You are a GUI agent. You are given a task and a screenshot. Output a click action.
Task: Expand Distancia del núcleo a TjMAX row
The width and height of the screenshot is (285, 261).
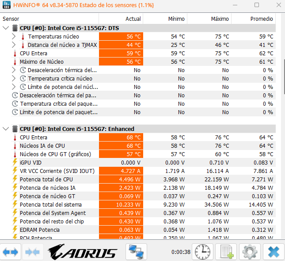[14, 45]
